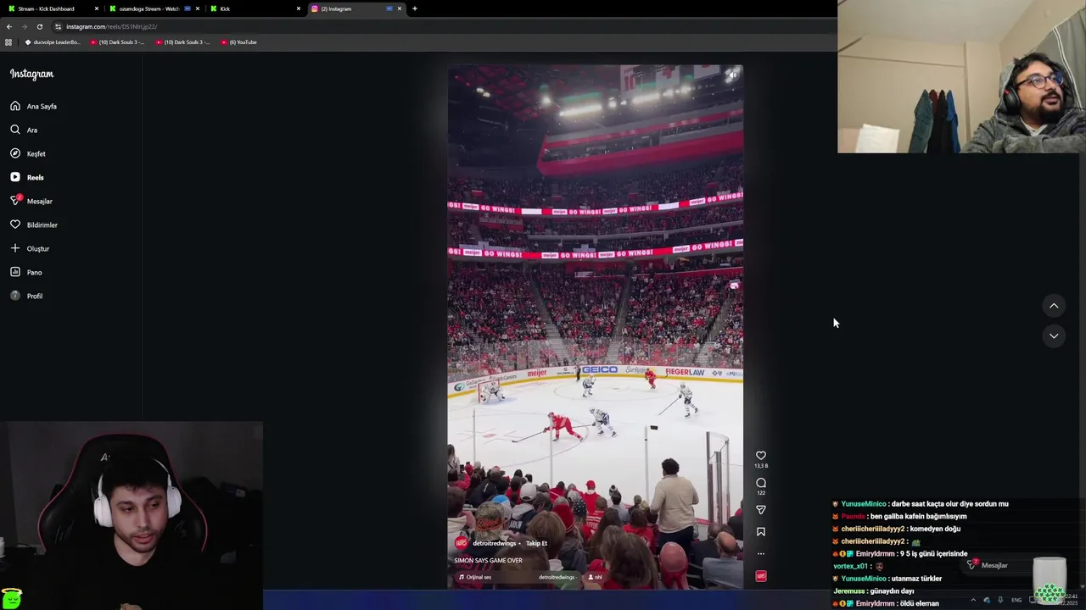Viewport: 1086px width, 610px height.
Task: Click the Takip Et follow button
Action: pos(536,543)
